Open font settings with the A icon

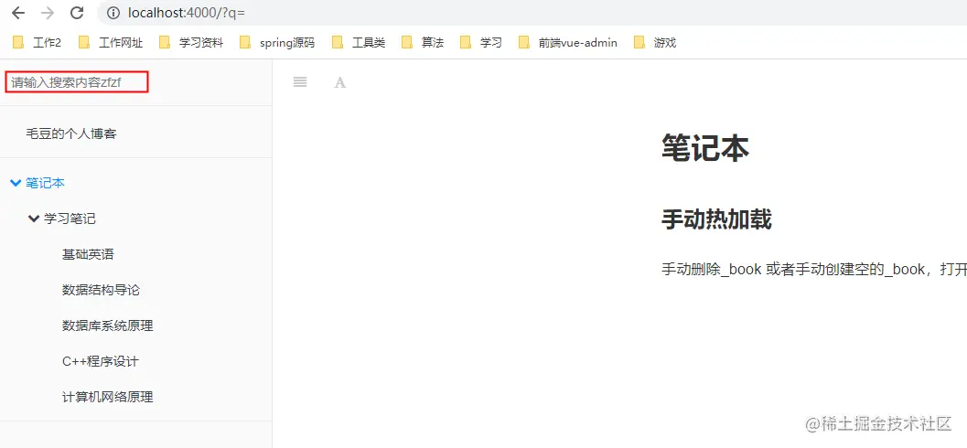[339, 82]
